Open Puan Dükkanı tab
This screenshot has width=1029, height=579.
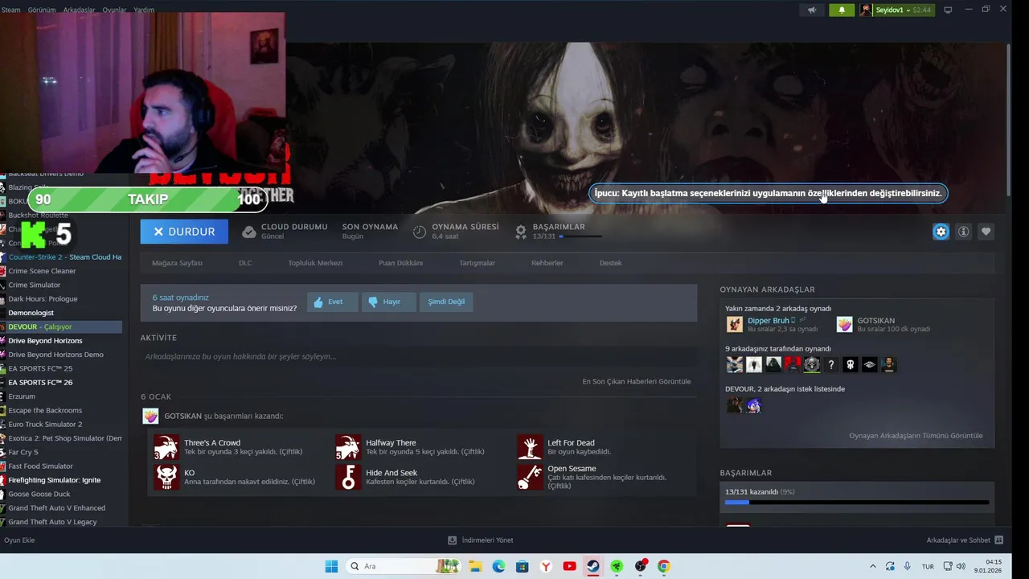[400, 263]
